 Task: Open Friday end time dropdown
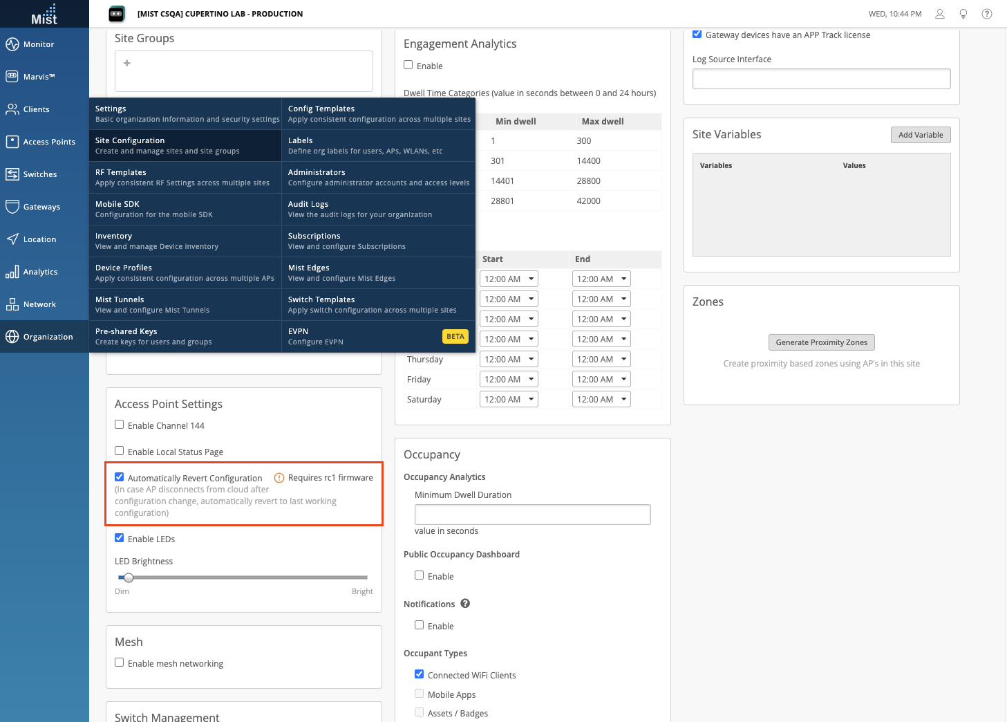click(x=601, y=379)
